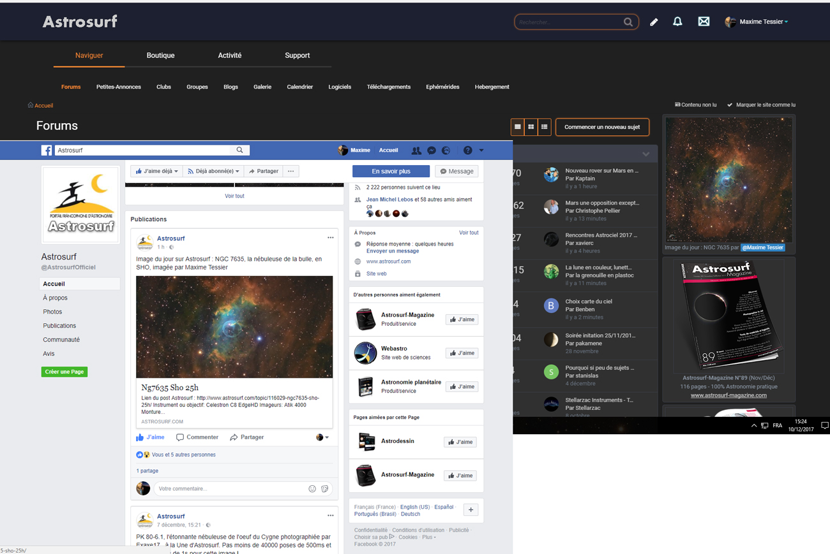Toggle J'aime déjà page like
This screenshot has width=830, height=554.
pos(156,171)
